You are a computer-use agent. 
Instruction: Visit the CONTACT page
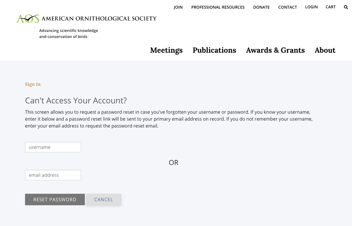click(288, 7)
